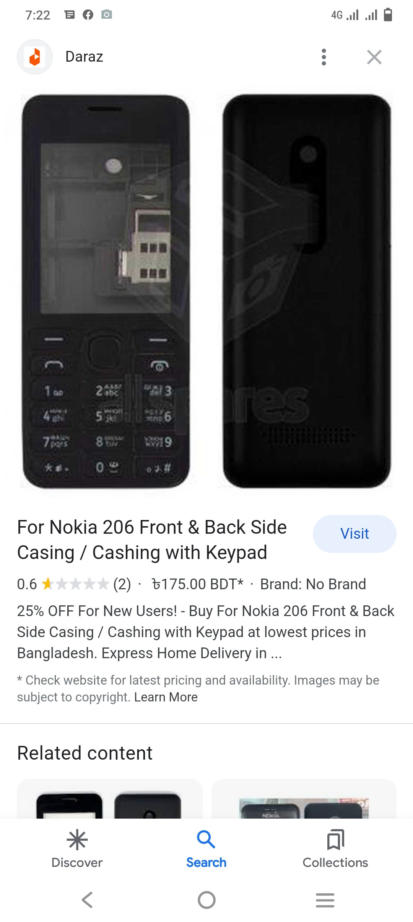Tap the star rating row
This screenshot has height=922, width=413.
pyautogui.click(x=75, y=584)
